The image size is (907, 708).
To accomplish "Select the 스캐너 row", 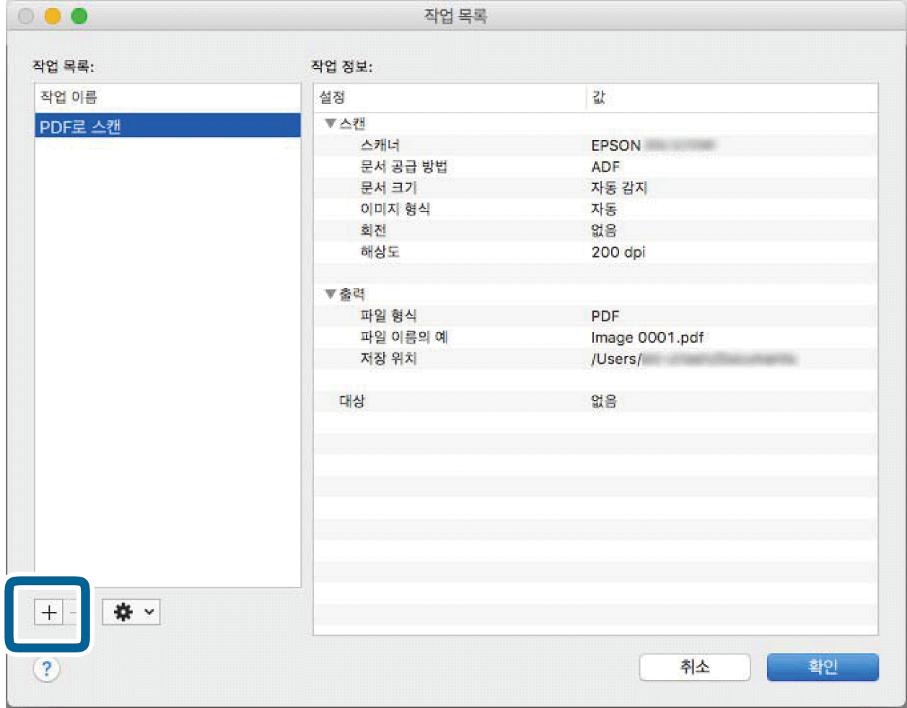I will pyautogui.click(x=595, y=145).
